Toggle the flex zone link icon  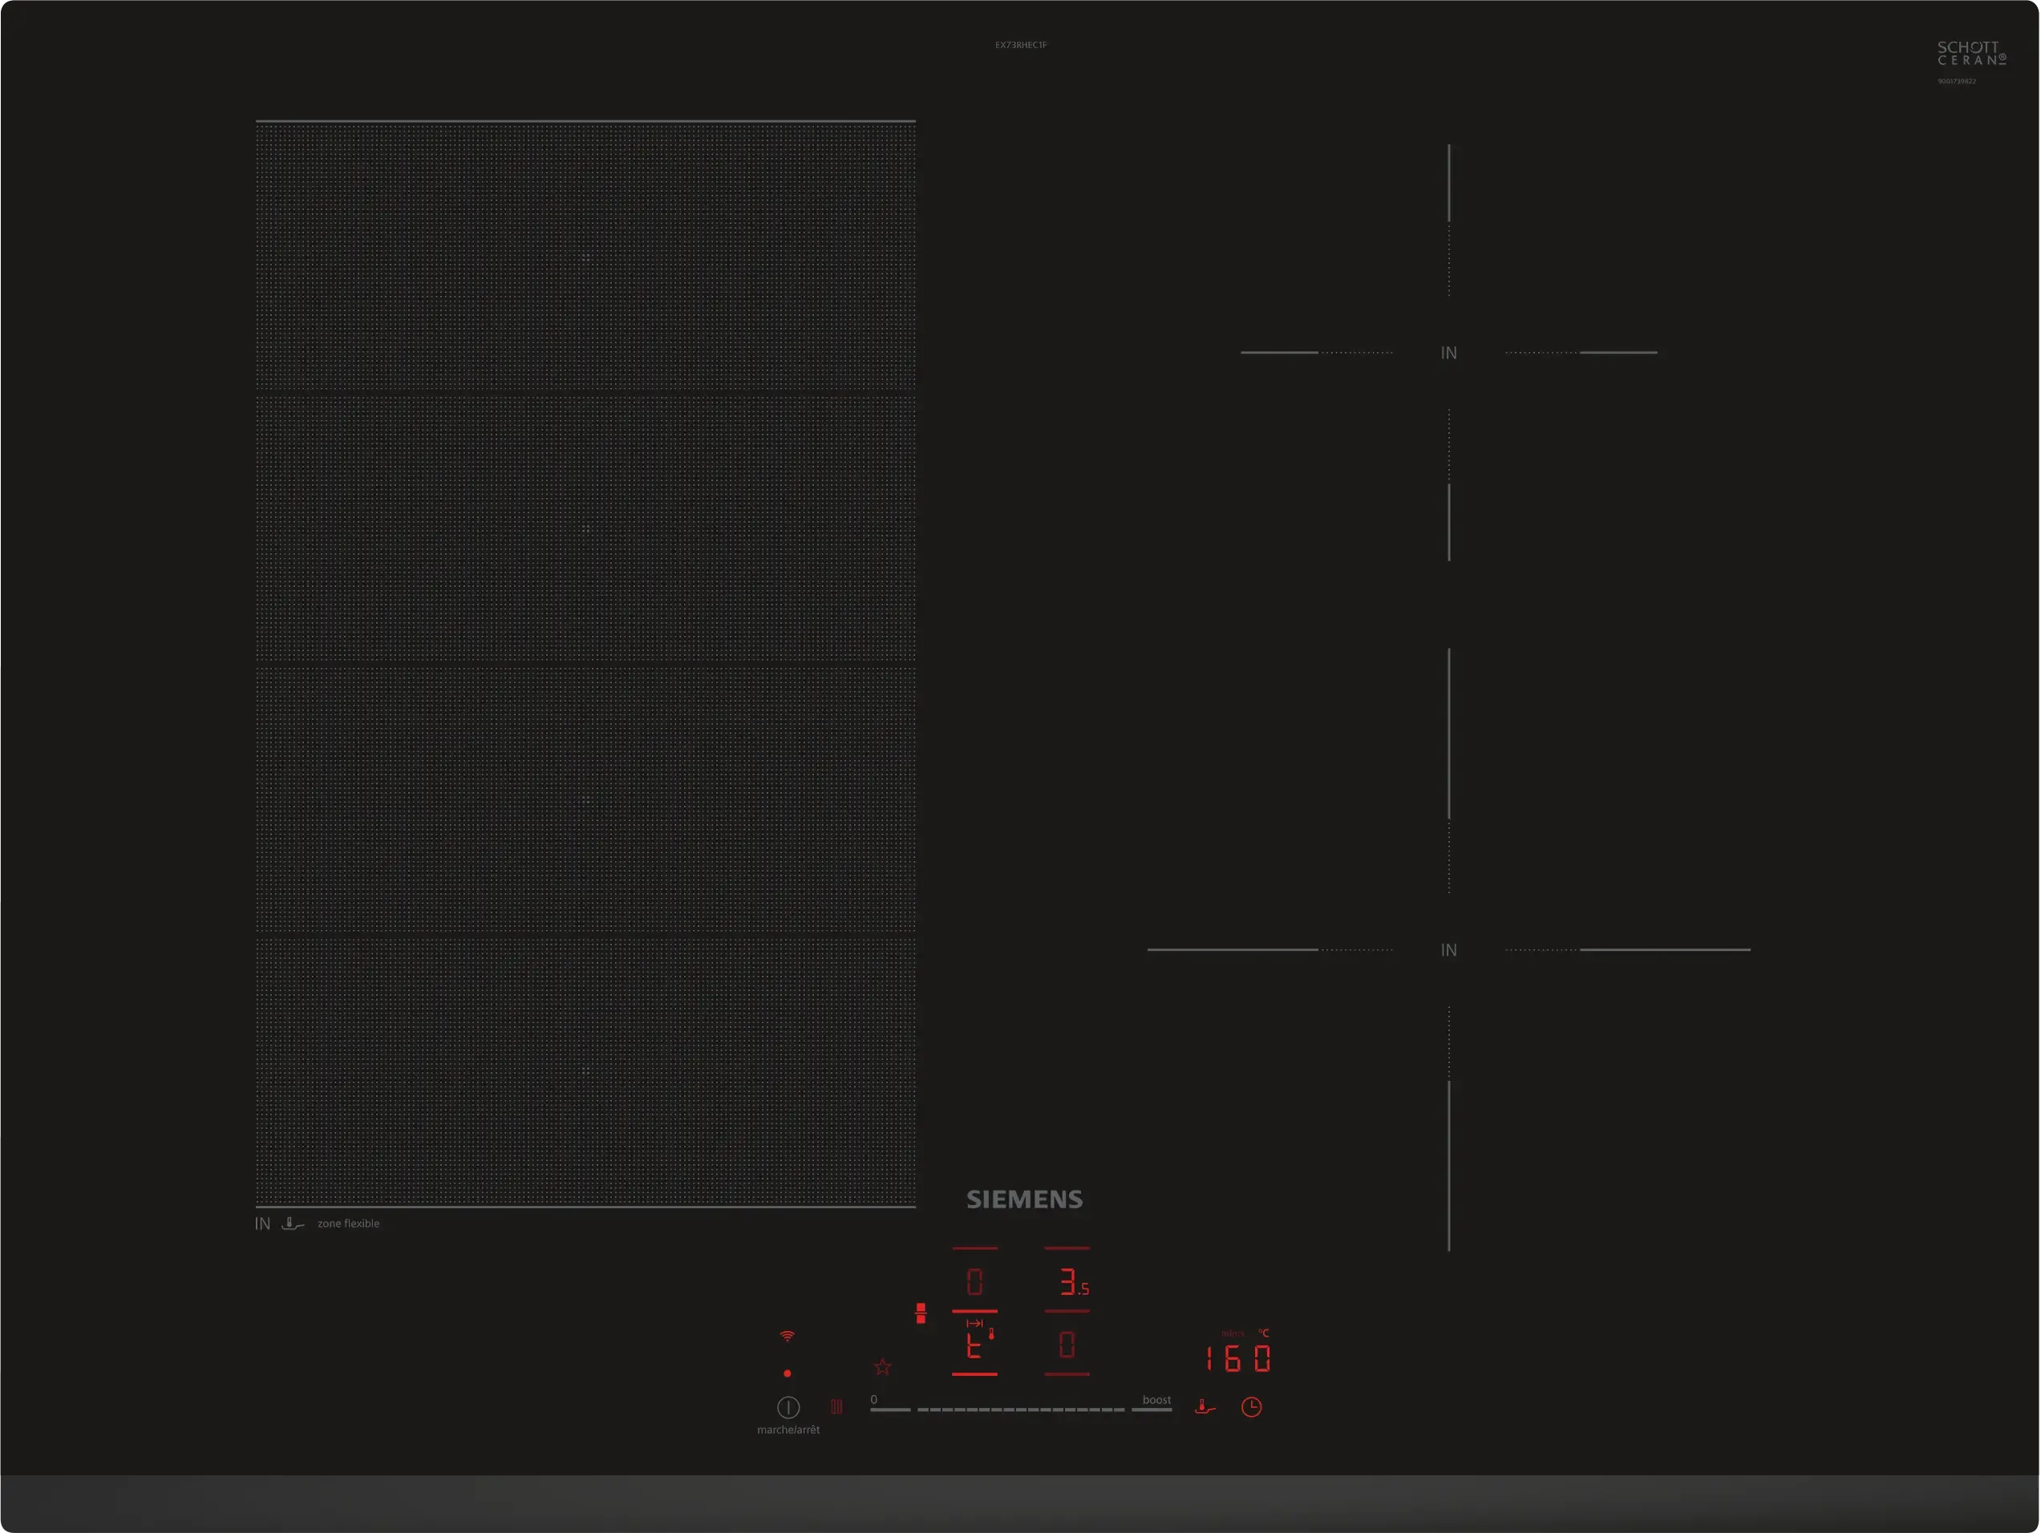(920, 1313)
